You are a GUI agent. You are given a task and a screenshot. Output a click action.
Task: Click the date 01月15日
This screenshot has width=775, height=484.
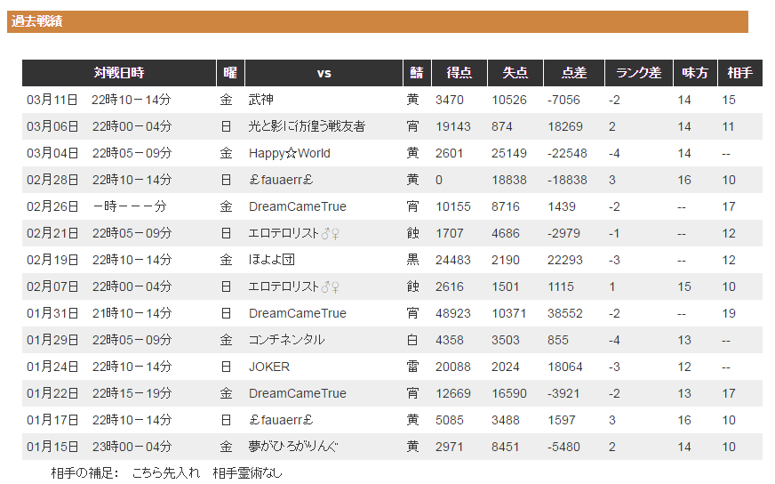pyautogui.click(x=52, y=447)
